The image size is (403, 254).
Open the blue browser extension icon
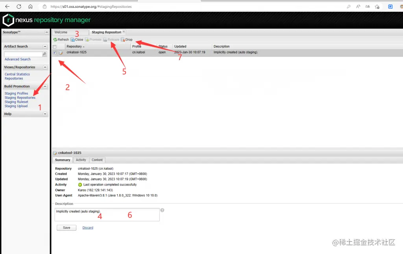(x=390, y=7)
